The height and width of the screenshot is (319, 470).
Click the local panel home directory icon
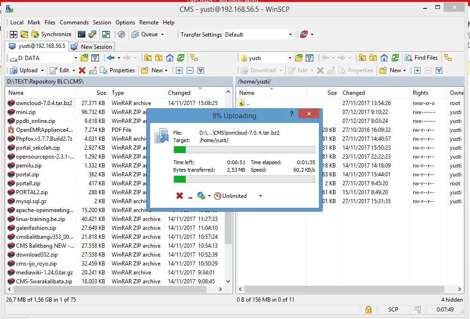[x=170, y=58]
